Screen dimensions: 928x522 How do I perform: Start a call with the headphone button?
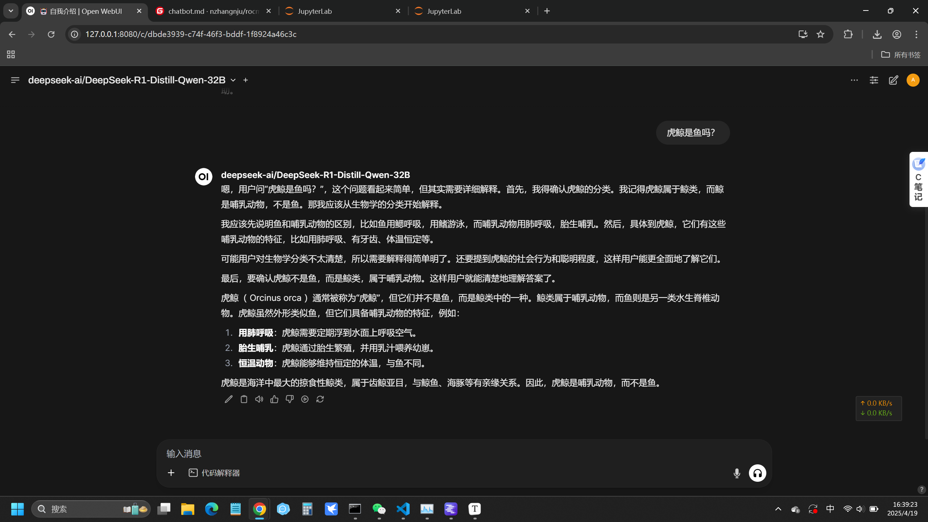pyautogui.click(x=757, y=473)
